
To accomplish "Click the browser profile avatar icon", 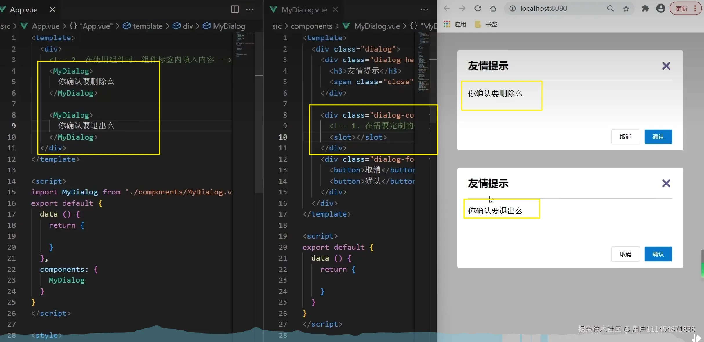I will pos(661,8).
